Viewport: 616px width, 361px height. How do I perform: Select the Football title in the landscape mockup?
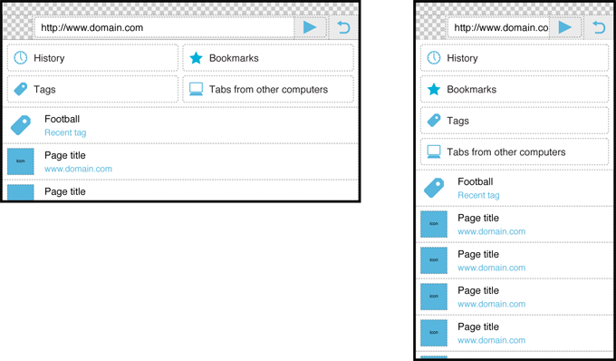[63, 119]
